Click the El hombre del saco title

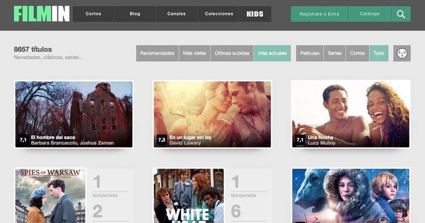point(53,138)
